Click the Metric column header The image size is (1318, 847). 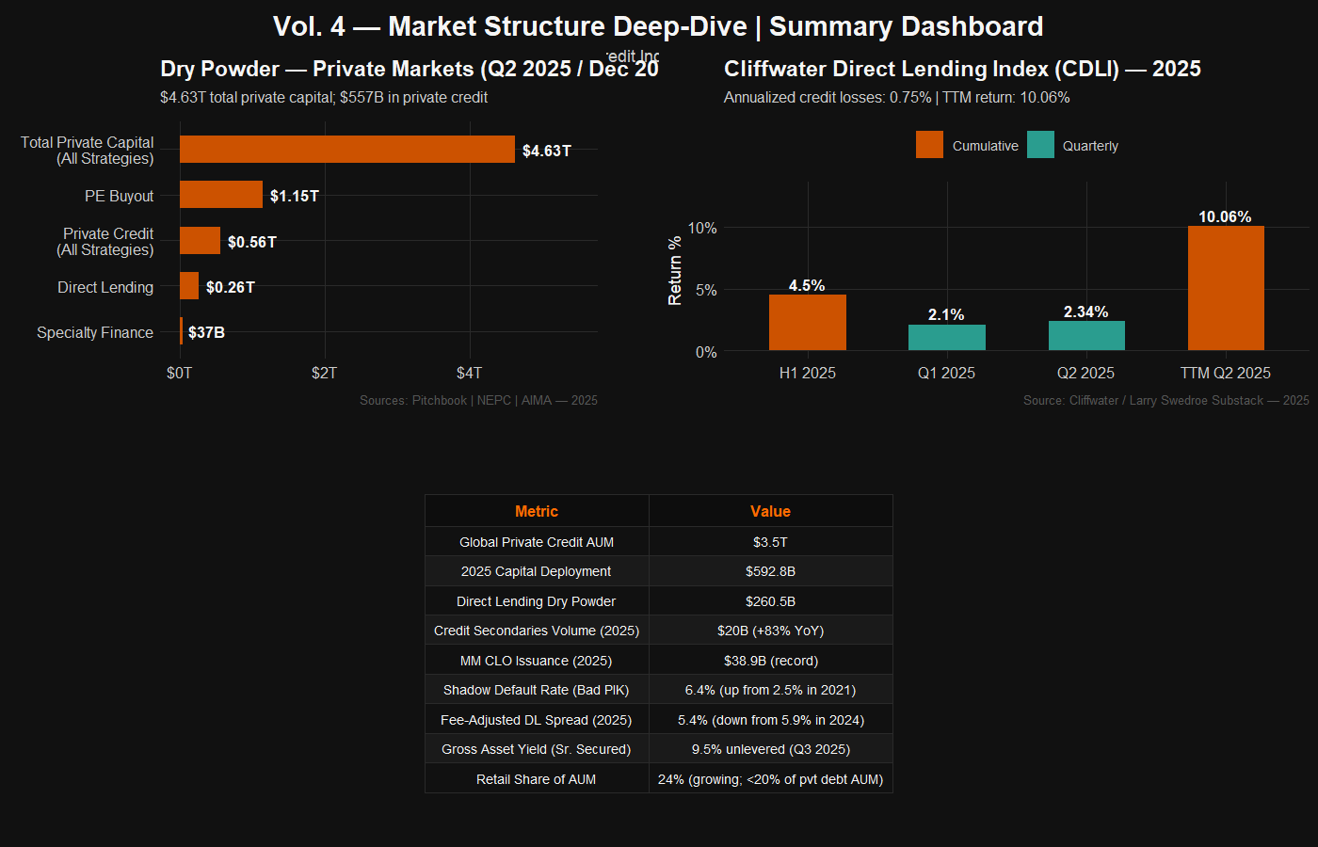pyautogui.click(x=537, y=511)
